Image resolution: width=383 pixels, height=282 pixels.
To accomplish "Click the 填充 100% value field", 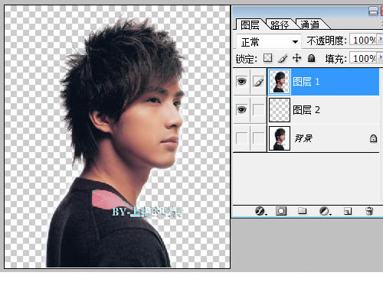I will coord(364,58).
